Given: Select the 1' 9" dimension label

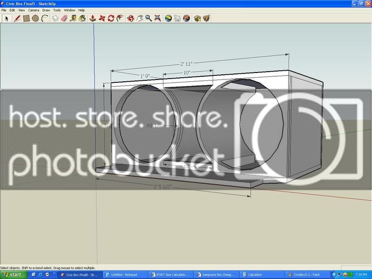Looking at the screenshot, I should point(145,76).
